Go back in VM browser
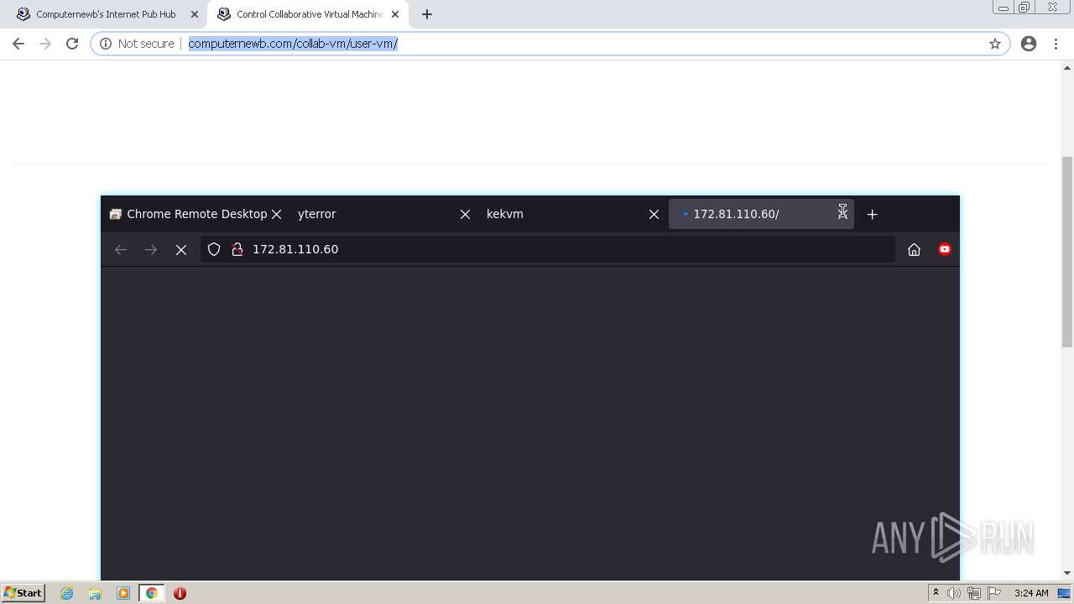 (121, 249)
